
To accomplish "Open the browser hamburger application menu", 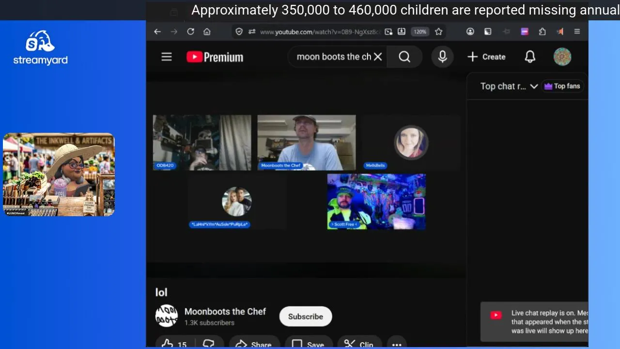I will pyautogui.click(x=577, y=32).
